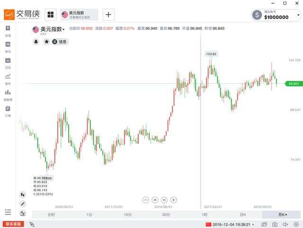
Task: Expand the 月K timeframe dropdown
Action: pos(282,215)
